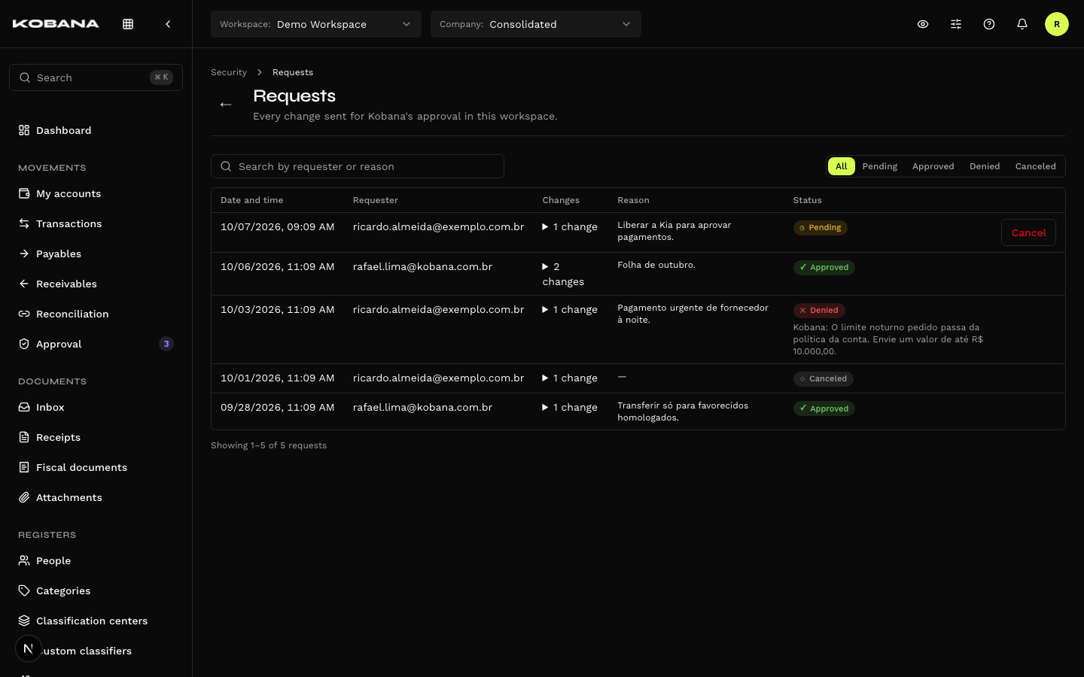Expand changes for the 10/07/2026 request

click(x=570, y=226)
